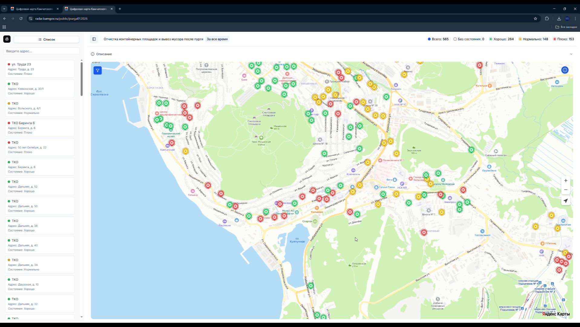The width and height of the screenshot is (580, 327).
Task: Click the browser address bar URL
Action: pos(61,18)
